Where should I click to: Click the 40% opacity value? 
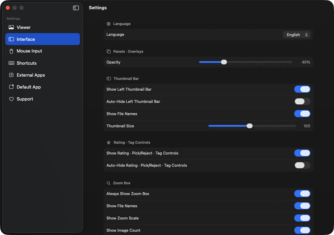pyautogui.click(x=306, y=62)
